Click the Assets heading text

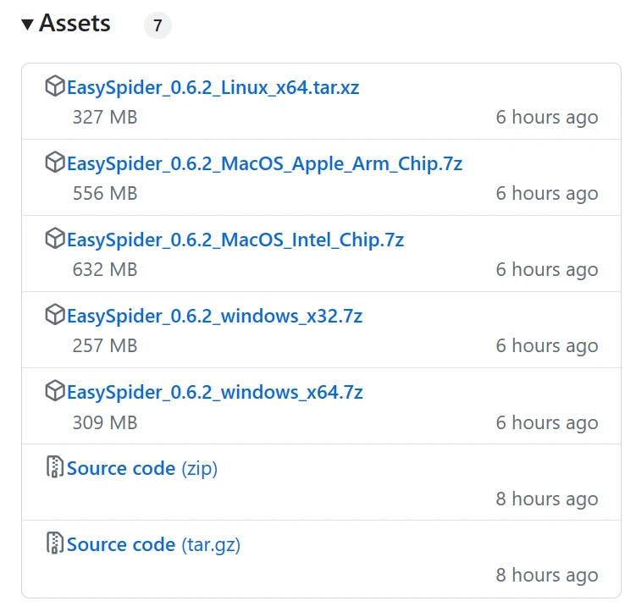75,24
